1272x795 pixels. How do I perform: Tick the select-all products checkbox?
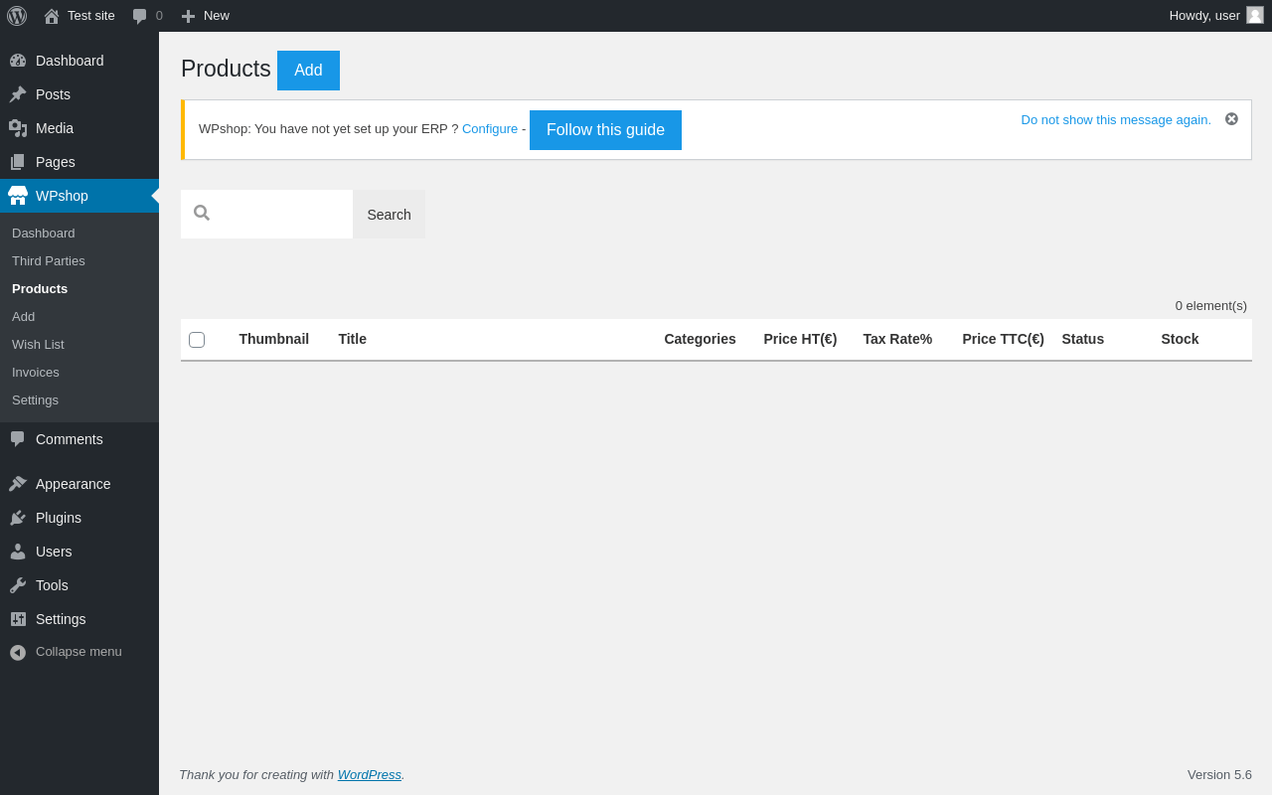click(x=197, y=340)
